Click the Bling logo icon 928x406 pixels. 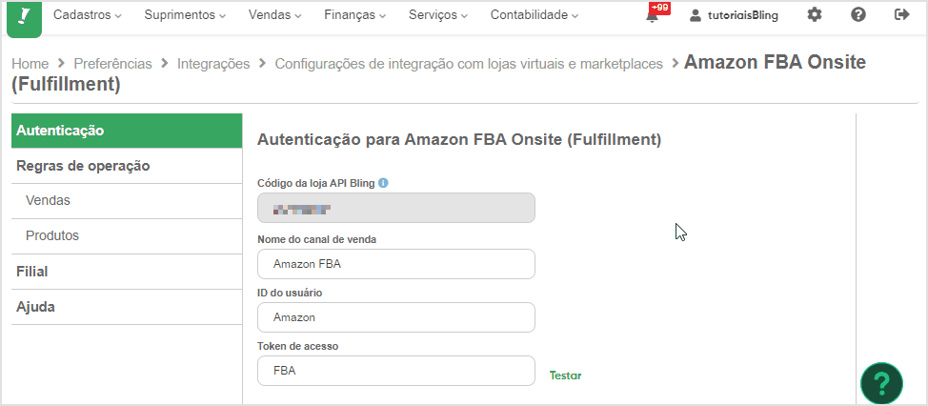[x=24, y=17]
